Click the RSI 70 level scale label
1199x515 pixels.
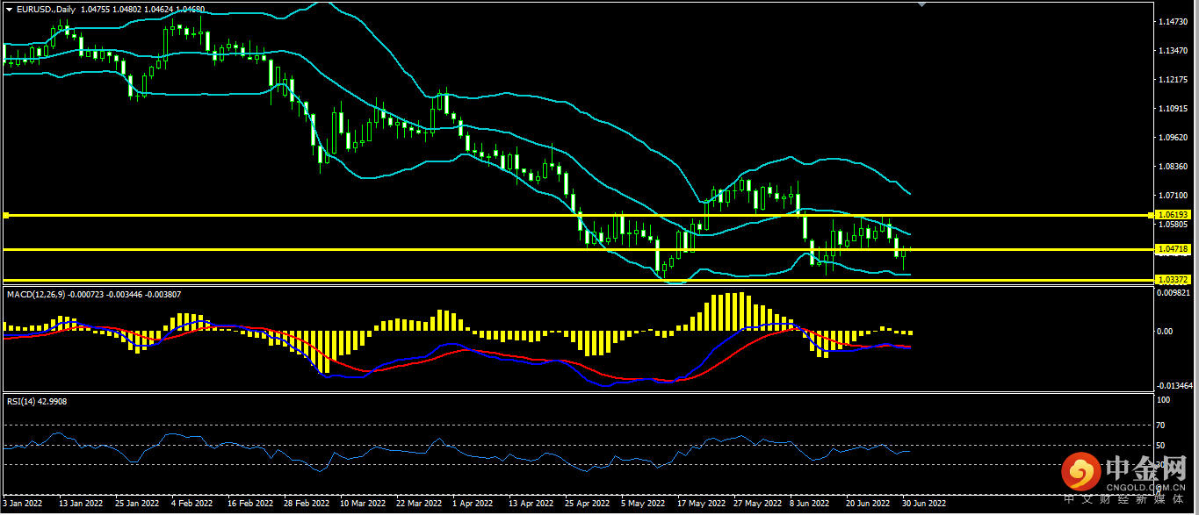[x=1162, y=426]
